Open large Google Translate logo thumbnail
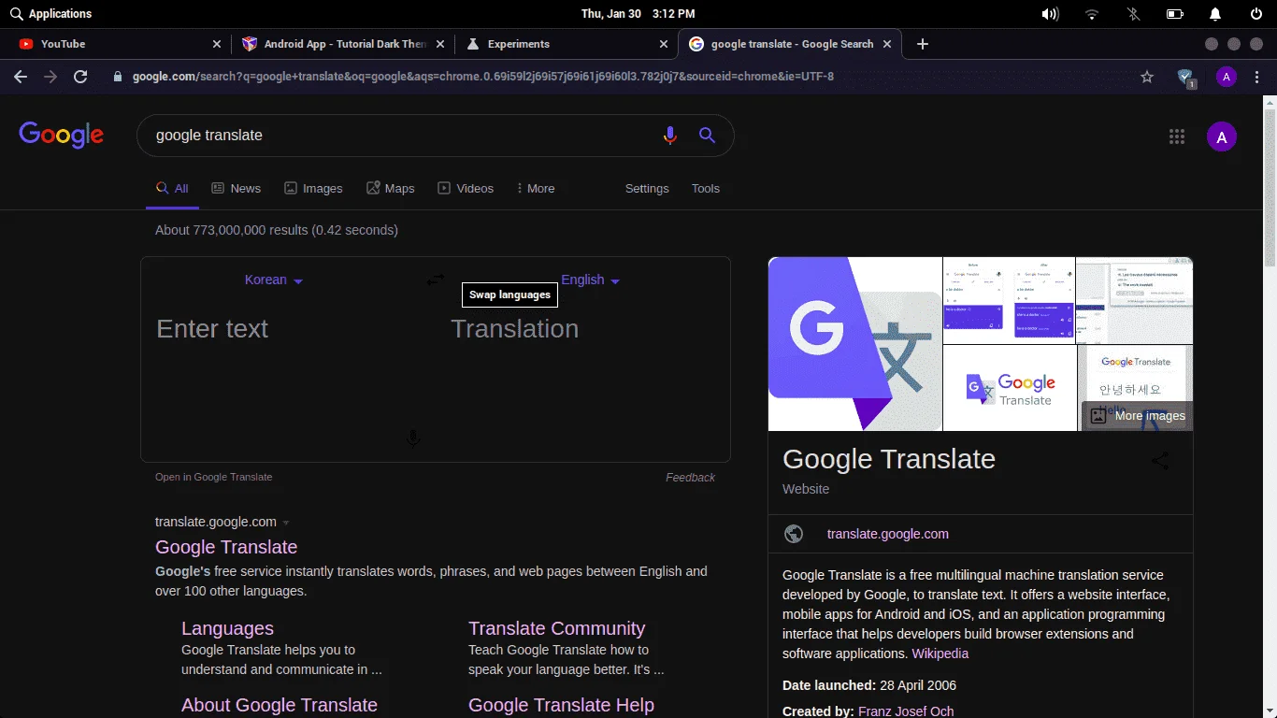The image size is (1277, 718). (x=855, y=344)
